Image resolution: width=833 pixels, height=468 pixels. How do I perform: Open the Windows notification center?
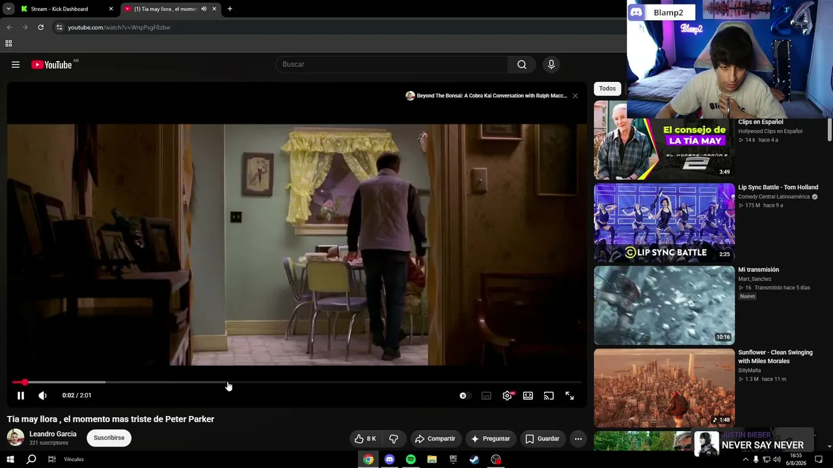click(x=819, y=460)
